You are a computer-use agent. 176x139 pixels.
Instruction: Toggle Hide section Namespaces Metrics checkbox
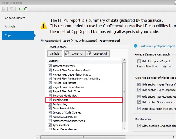tap(139, 97)
